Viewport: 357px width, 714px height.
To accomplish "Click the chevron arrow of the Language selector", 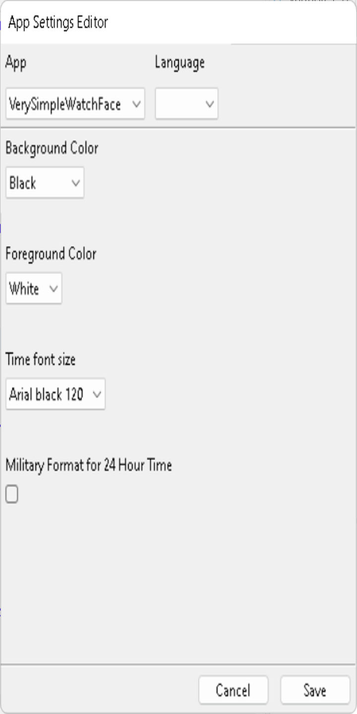I will pos(210,104).
